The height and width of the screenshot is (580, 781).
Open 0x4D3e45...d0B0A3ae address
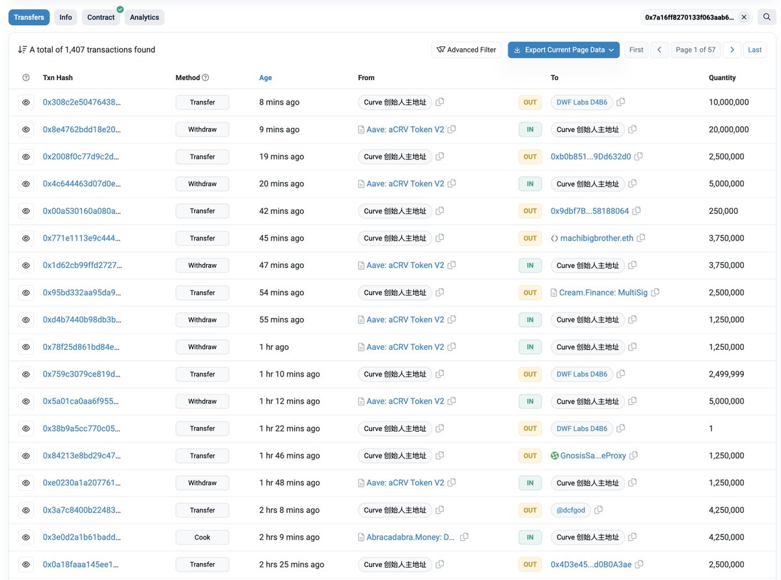[591, 564]
